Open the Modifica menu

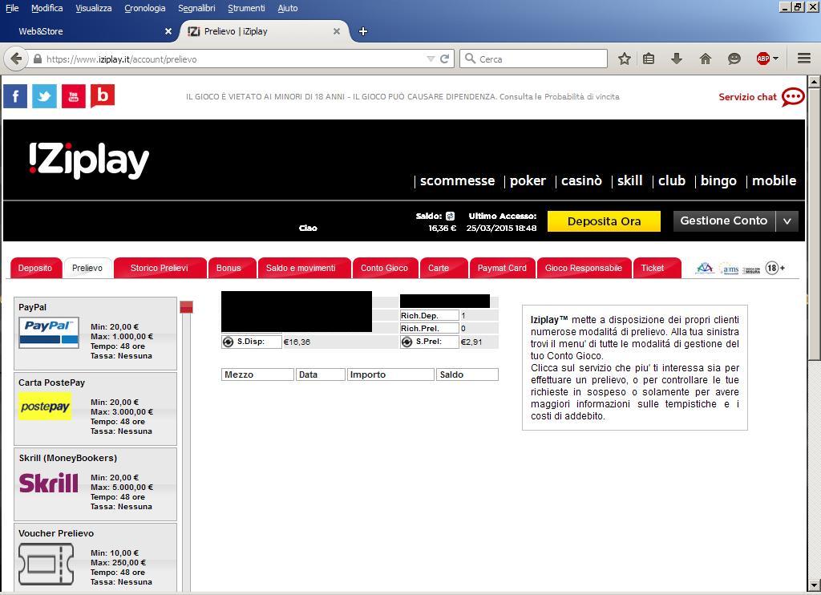point(47,8)
